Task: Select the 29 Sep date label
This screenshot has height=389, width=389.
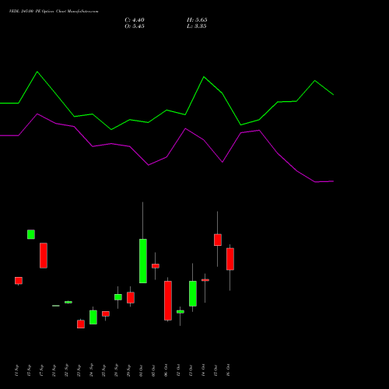Action: click(x=128, y=370)
